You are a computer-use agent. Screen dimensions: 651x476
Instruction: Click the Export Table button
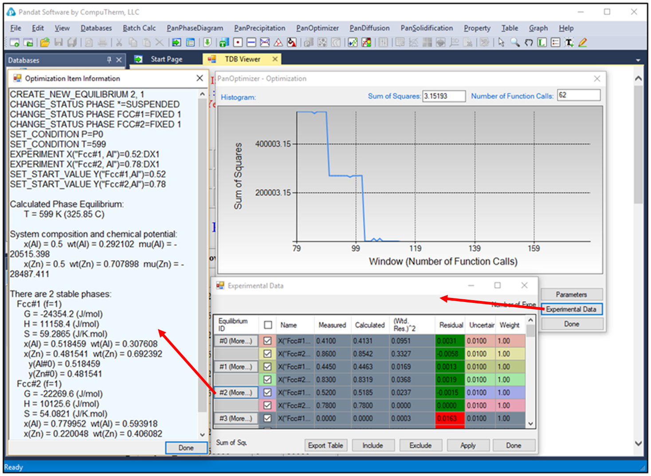pyautogui.click(x=325, y=445)
